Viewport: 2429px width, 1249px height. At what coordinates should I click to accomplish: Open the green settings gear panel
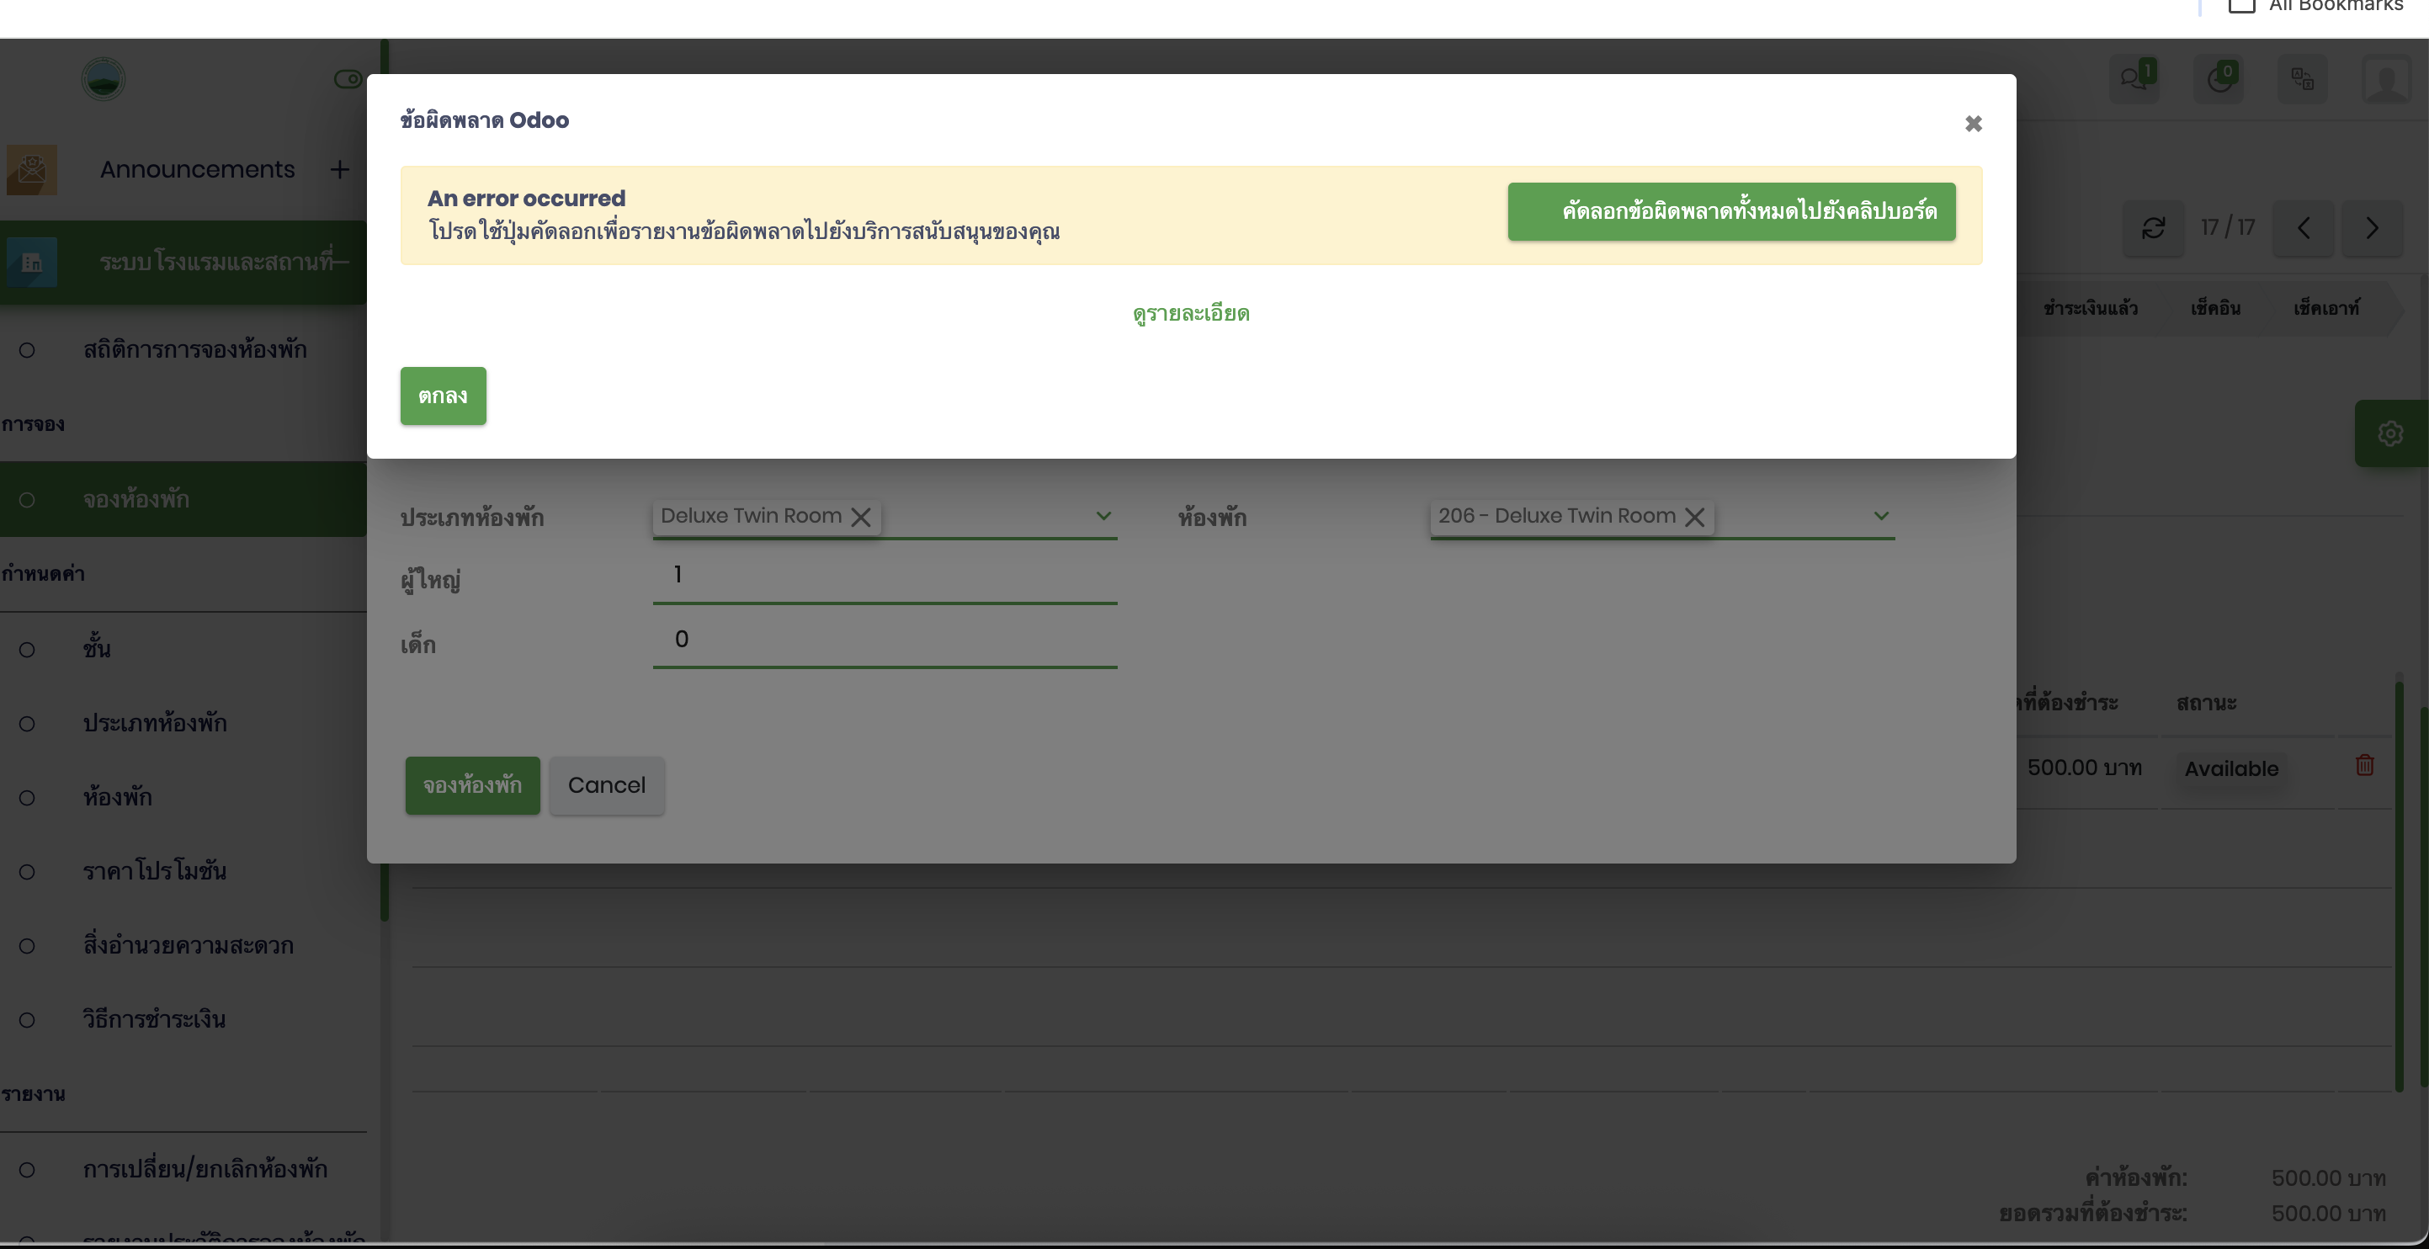pos(2389,433)
